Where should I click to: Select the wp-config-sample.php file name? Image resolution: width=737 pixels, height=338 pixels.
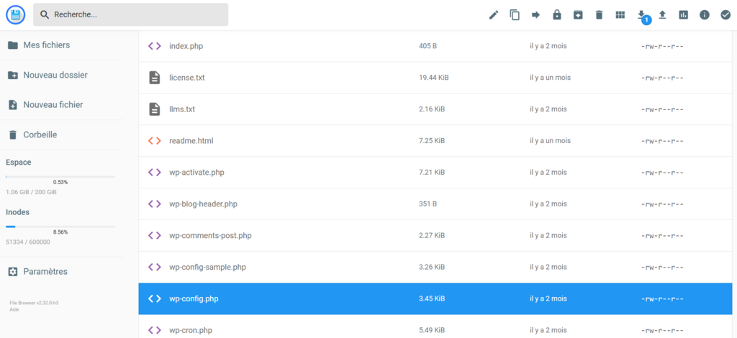click(207, 267)
